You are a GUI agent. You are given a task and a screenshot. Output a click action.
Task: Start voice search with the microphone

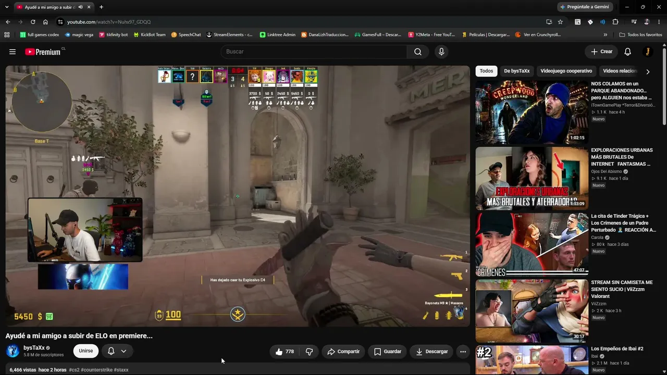click(441, 52)
